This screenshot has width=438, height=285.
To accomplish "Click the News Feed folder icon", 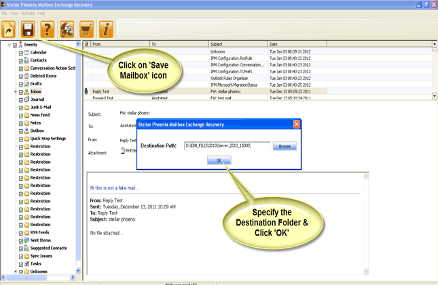I will pos(26,115).
